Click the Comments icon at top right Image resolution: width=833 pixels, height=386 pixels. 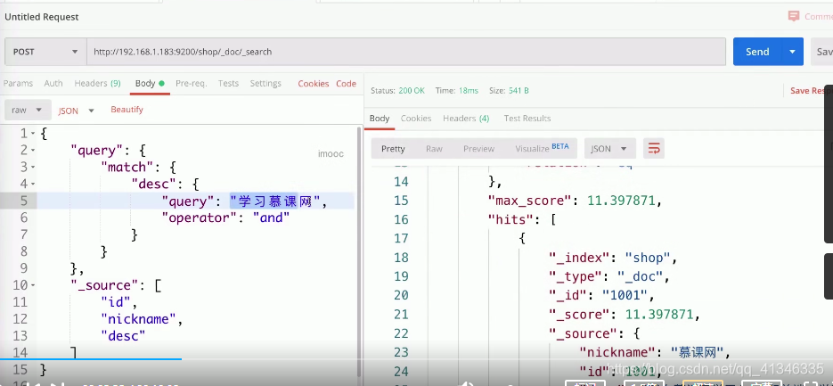point(794,16)
